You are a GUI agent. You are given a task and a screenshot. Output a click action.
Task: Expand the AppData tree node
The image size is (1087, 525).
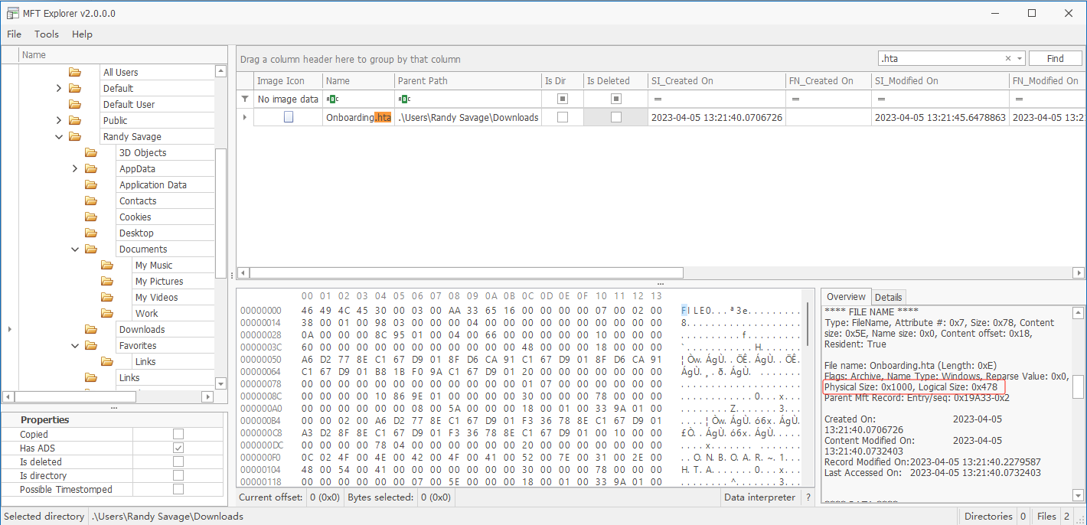click(75, 168)
